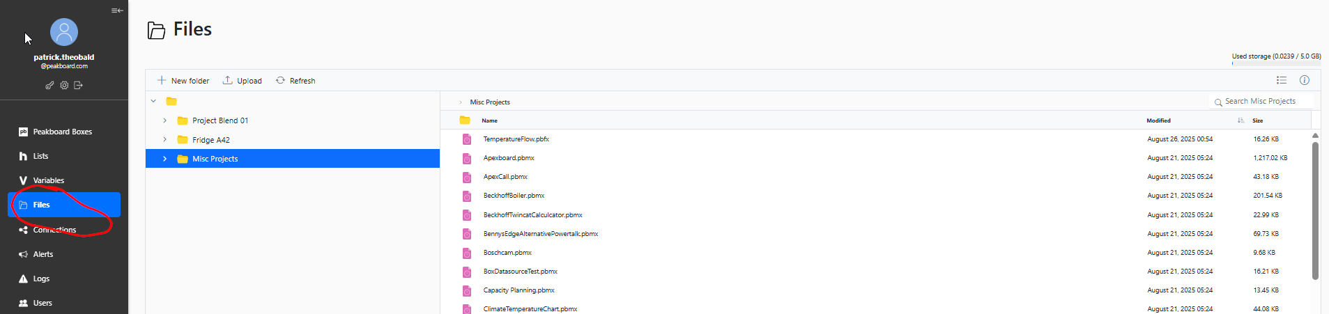Open the patrick.theobald user avatar
This screenshot has height=314, width=1329.
pos(64,32)
